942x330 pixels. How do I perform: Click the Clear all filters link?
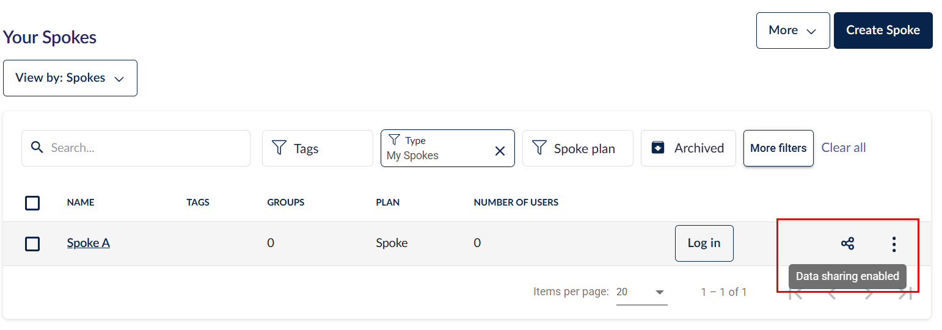(x=843, y=148)
